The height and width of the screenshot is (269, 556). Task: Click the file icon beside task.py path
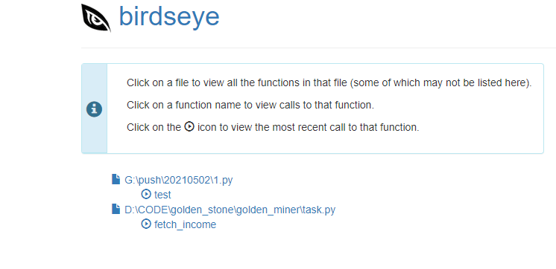point(116,209)
